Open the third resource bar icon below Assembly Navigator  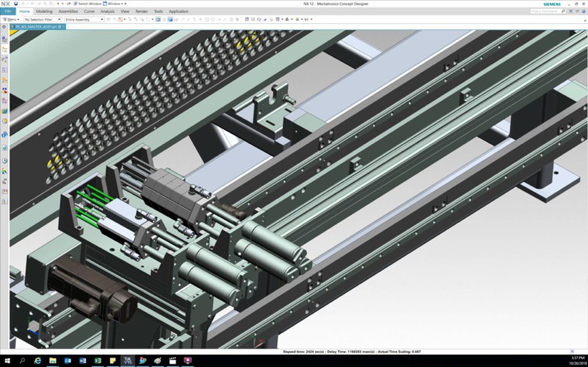click(5, 60)
